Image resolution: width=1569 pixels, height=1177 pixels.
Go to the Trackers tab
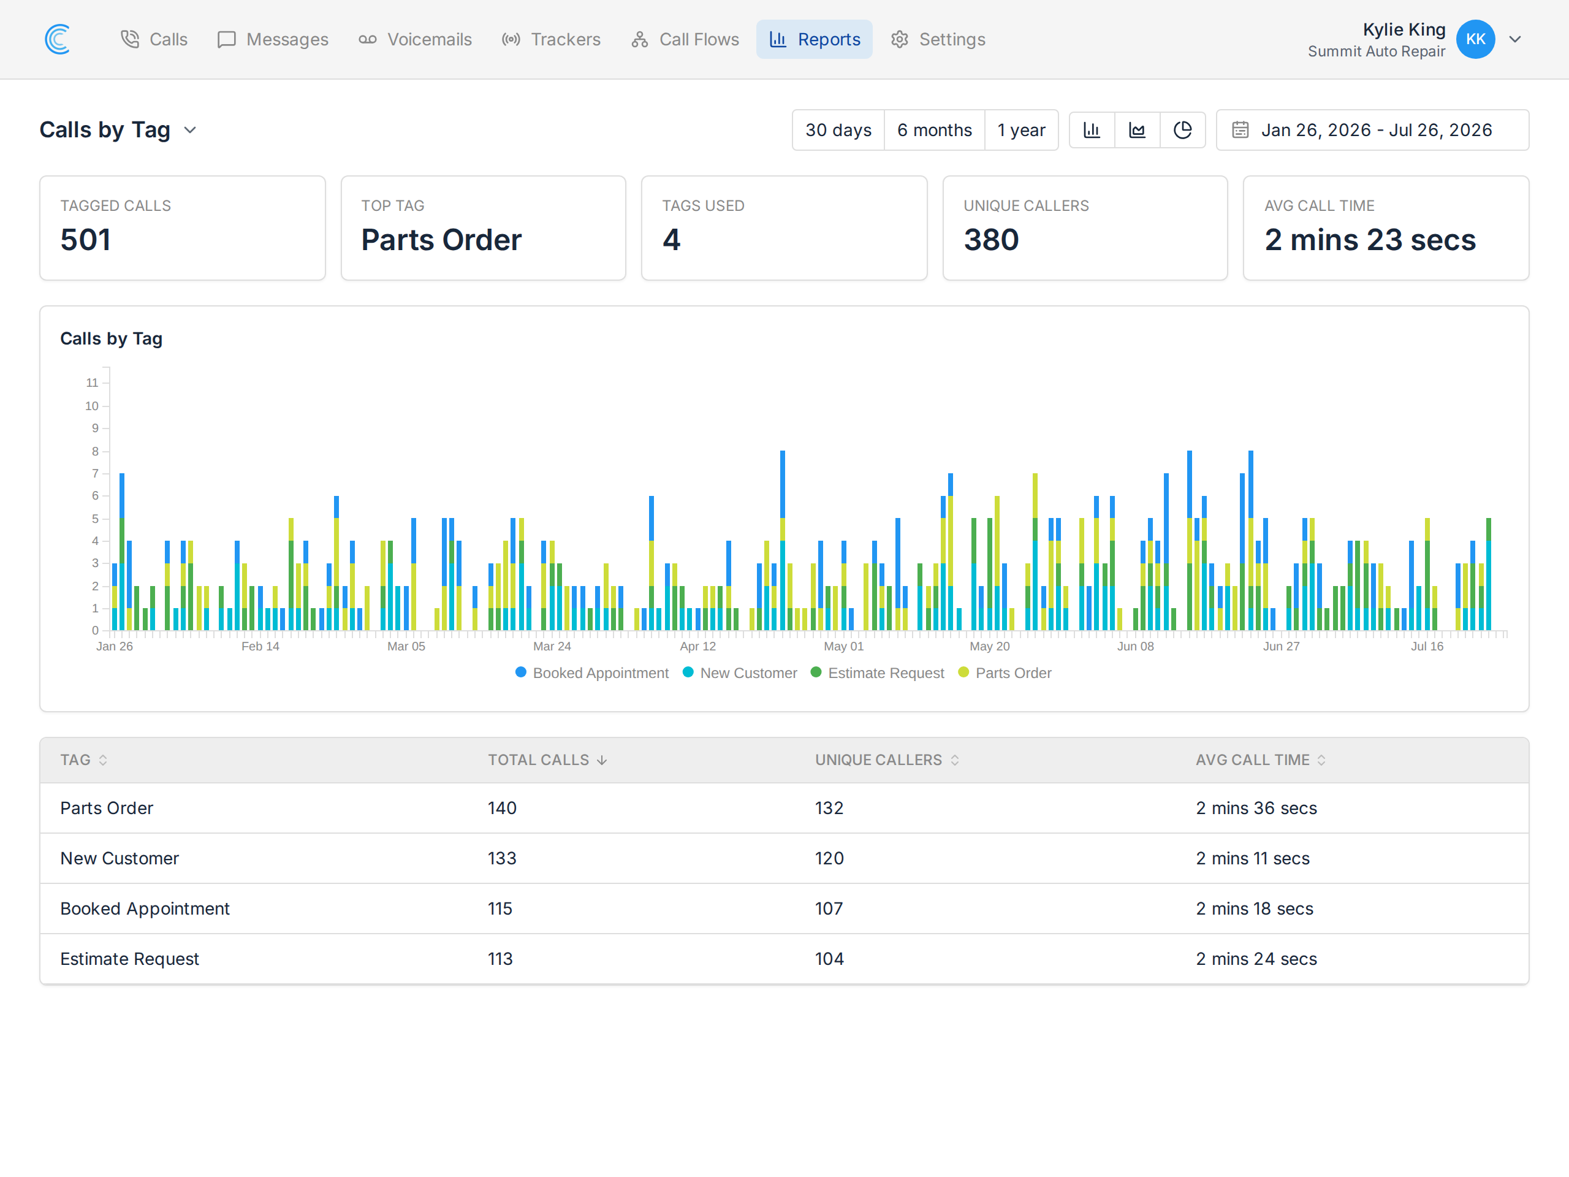pyautogui.click(x=550, y=39)
